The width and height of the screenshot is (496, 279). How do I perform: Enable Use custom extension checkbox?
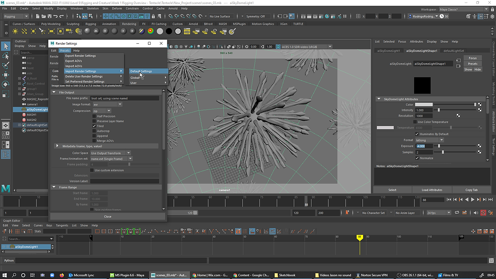click(92, 170)
